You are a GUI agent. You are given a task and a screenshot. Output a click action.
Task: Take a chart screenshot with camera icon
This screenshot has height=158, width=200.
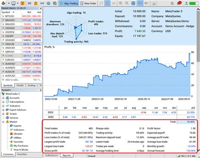(154, 3)
